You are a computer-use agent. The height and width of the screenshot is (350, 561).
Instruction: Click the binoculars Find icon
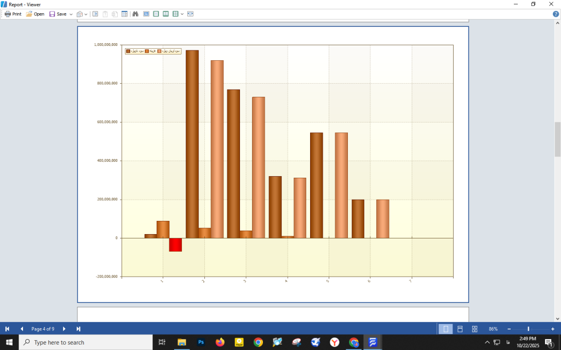tap(135, 14)
